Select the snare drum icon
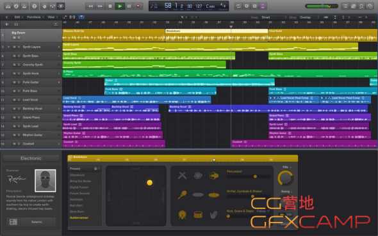The image size is (378, 236). point(198,215)
